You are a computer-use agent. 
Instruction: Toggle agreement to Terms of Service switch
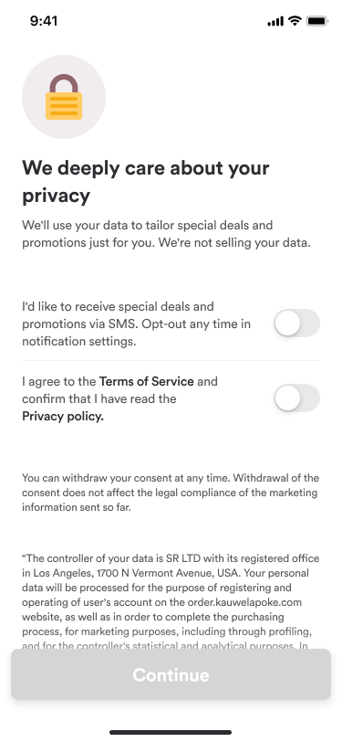(x=297, y=398)
